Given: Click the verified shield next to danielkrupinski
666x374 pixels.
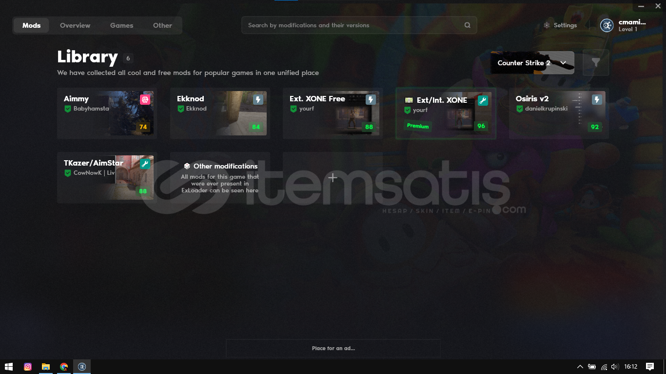Looking at the screenshot, I should (x=520, y=109).
